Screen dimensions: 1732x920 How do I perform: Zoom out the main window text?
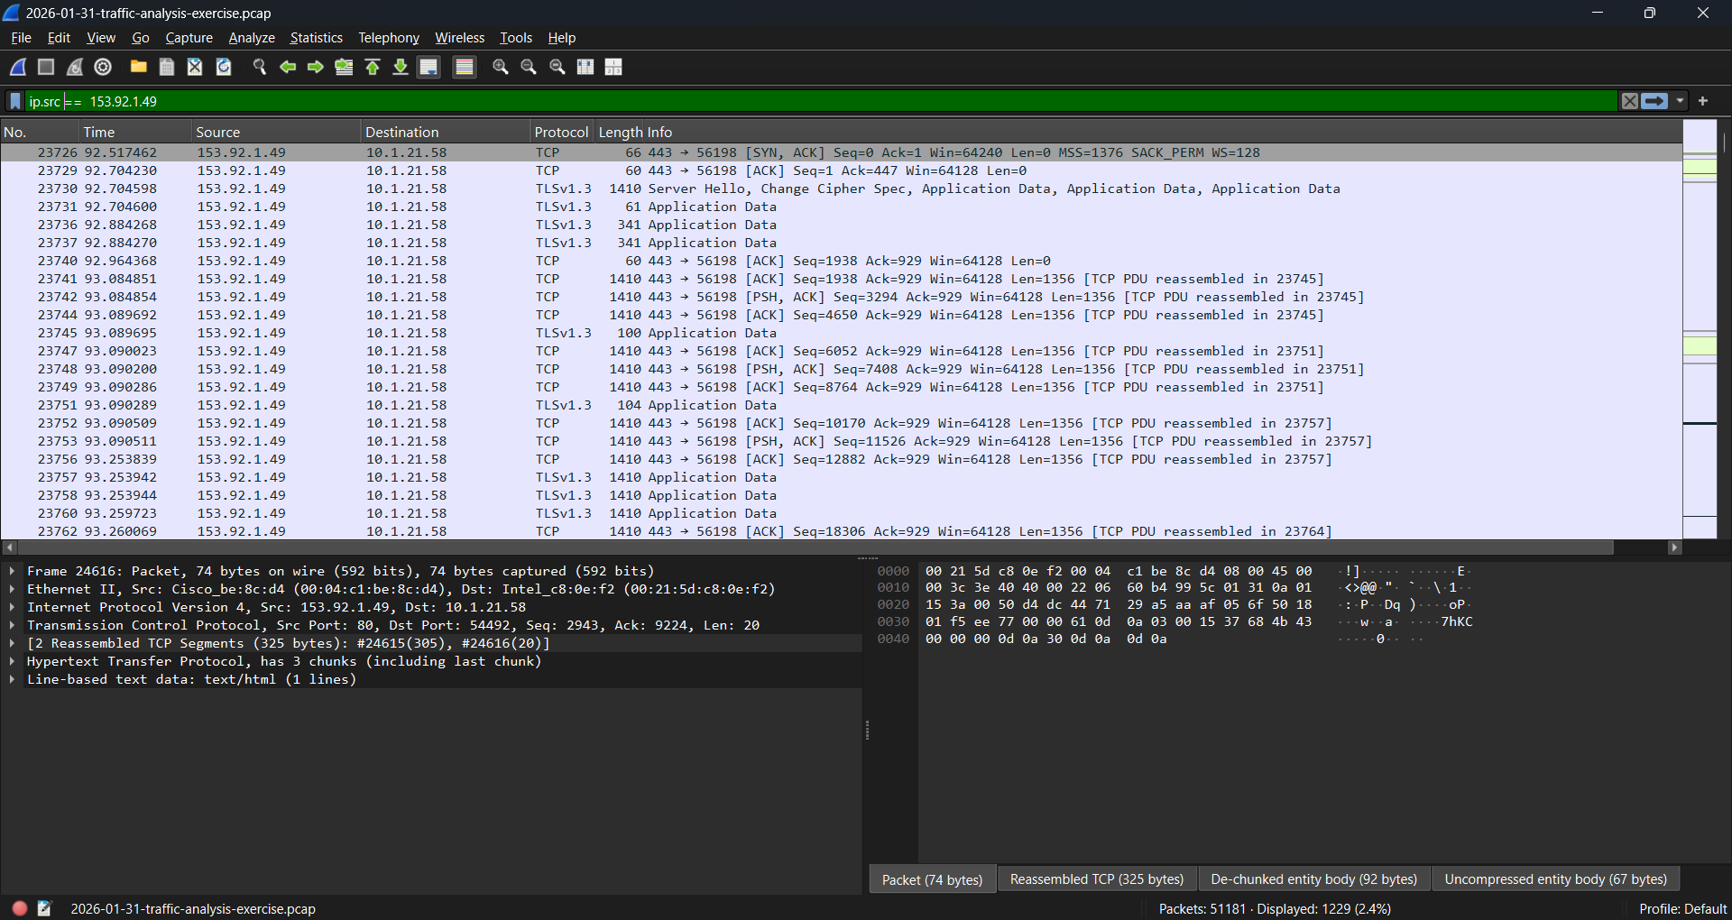tap(529, 67)
